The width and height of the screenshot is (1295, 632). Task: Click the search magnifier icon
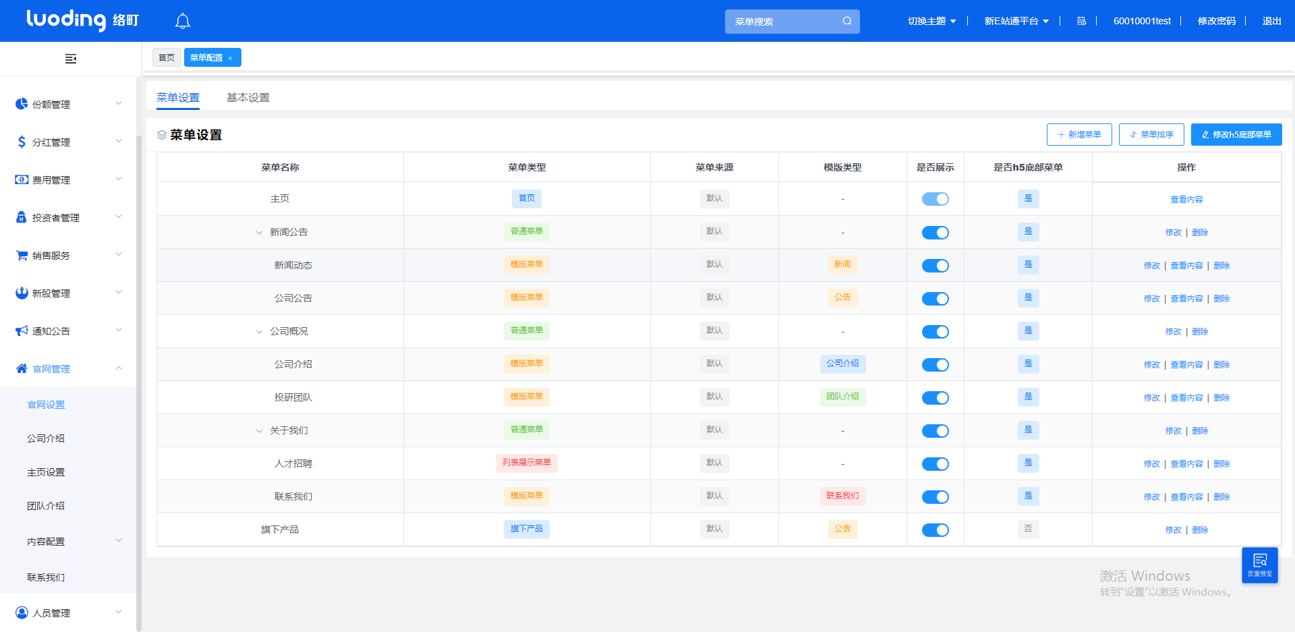point(847,21)
